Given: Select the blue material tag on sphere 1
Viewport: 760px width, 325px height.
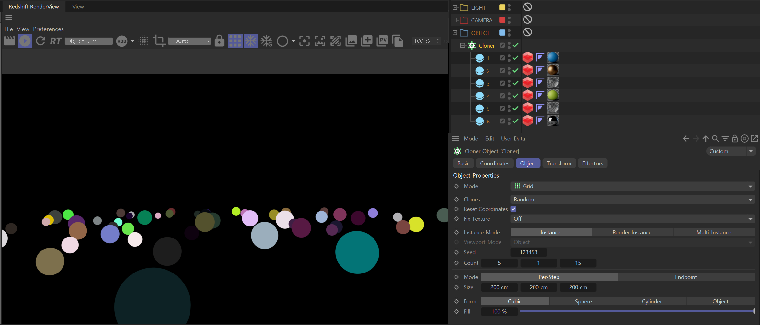Looking at the screenshot, I should 553,57.
